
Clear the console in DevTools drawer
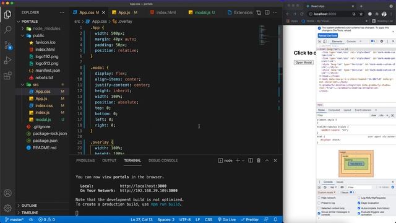point(325,187)
